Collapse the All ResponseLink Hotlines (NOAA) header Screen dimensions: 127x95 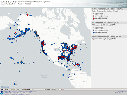pos(109,23)
